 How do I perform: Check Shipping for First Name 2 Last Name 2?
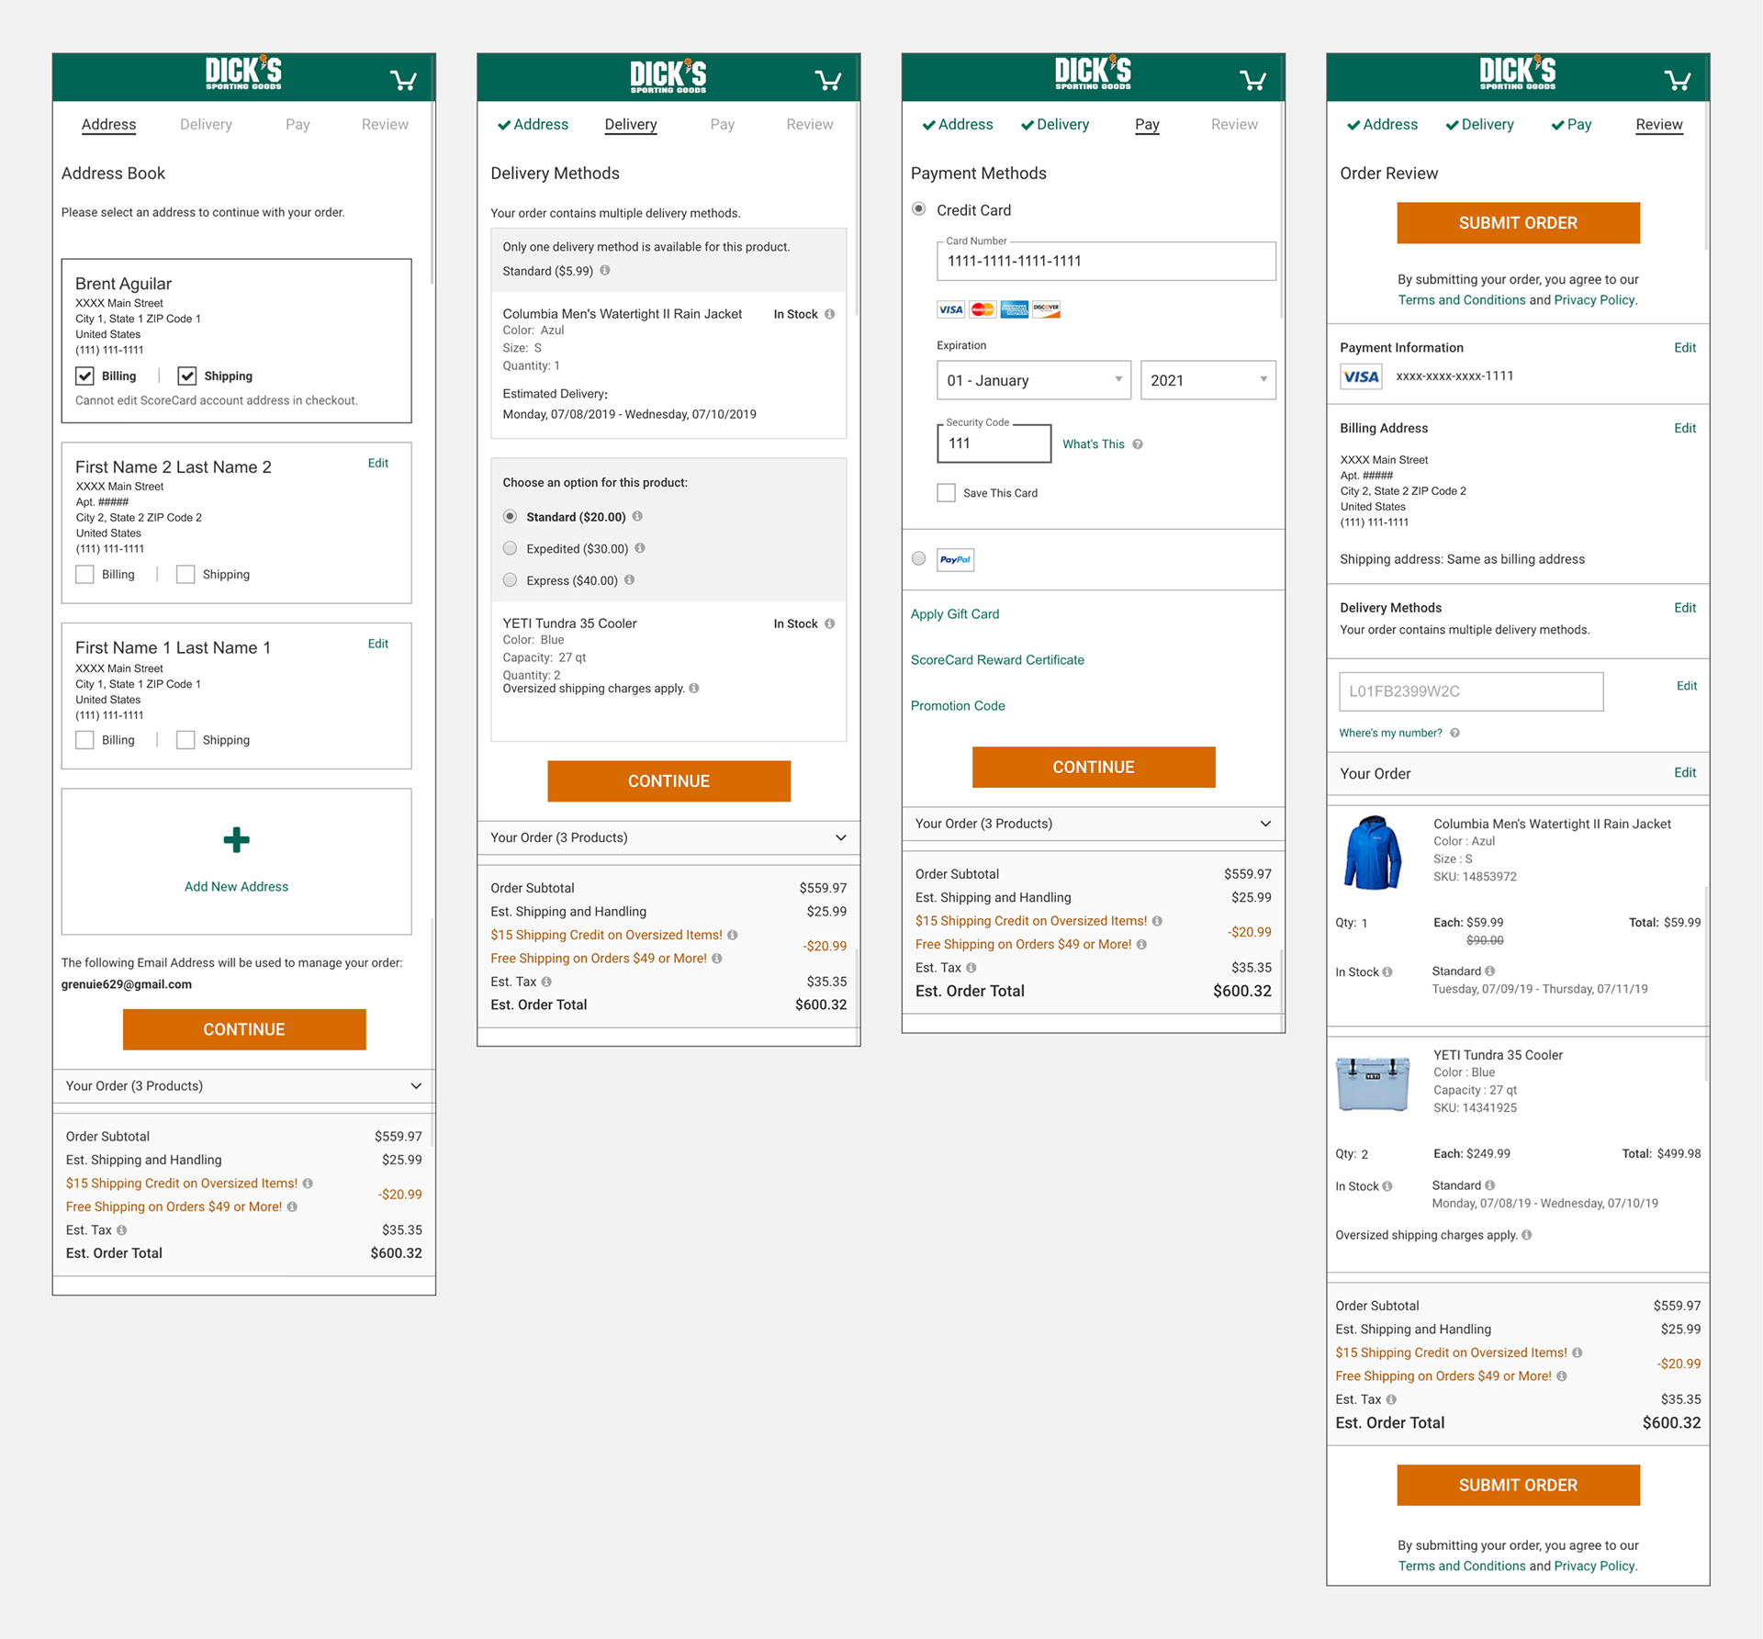[x=185, y=574]
